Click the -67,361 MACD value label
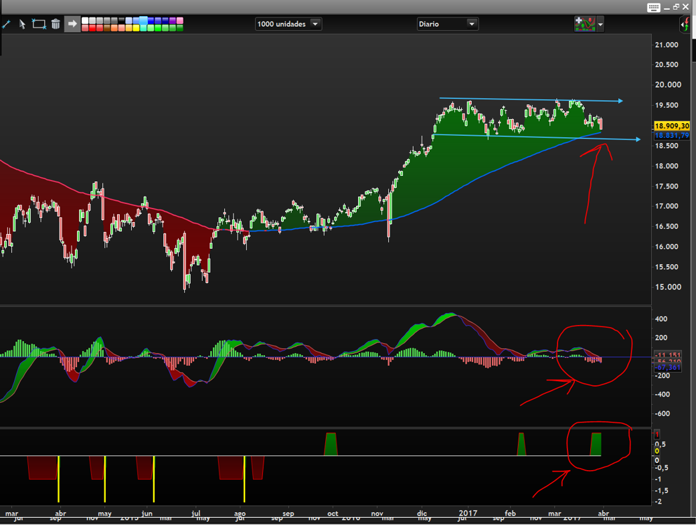Image resolution: width=696 pixels, height=525 pixels. click(x=668, y=368)
